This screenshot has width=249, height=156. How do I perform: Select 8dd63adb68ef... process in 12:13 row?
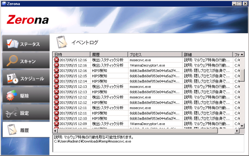(155, 92)
